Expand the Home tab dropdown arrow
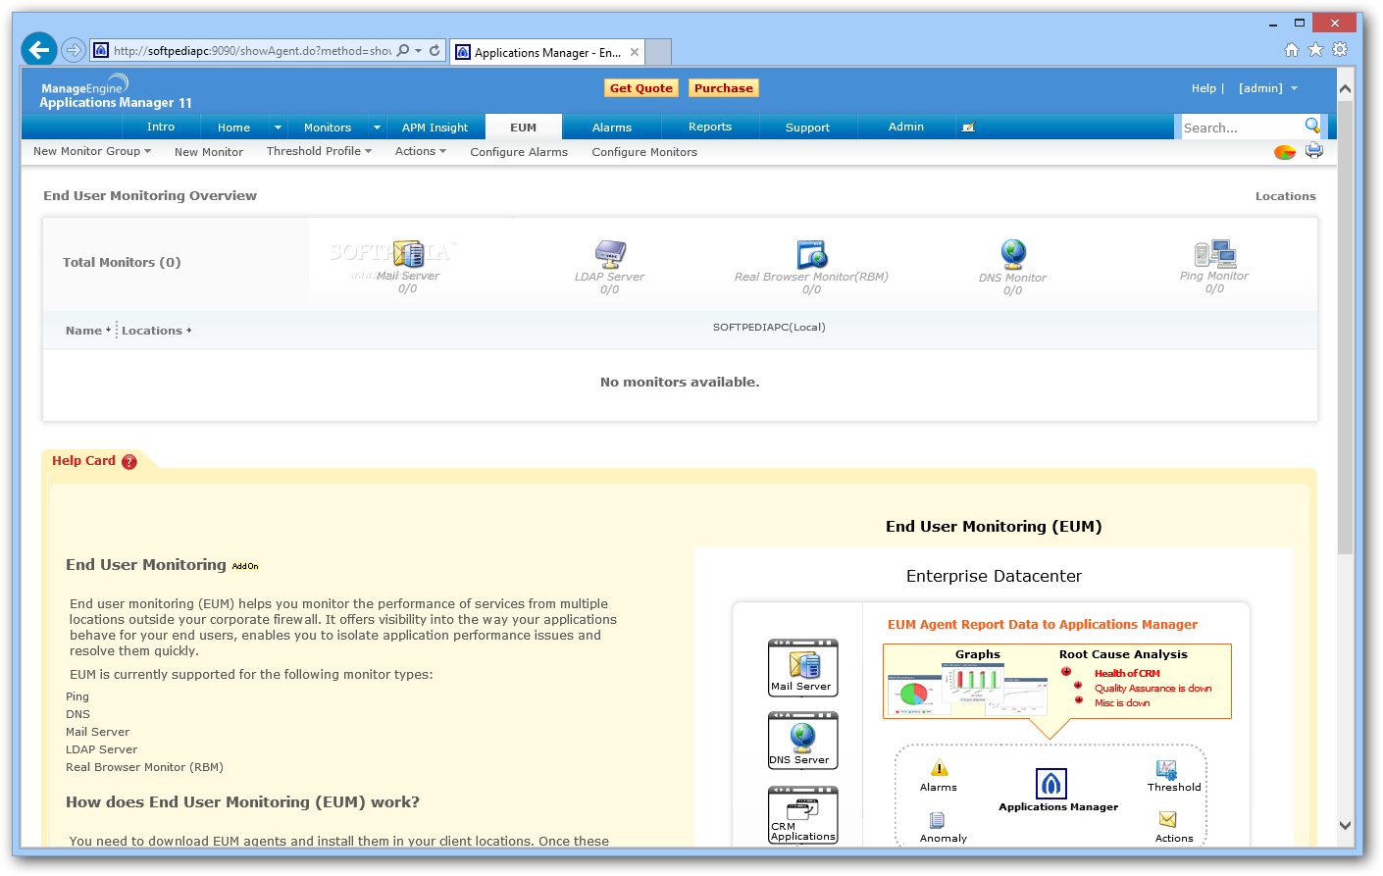 (x=278, y=128)
